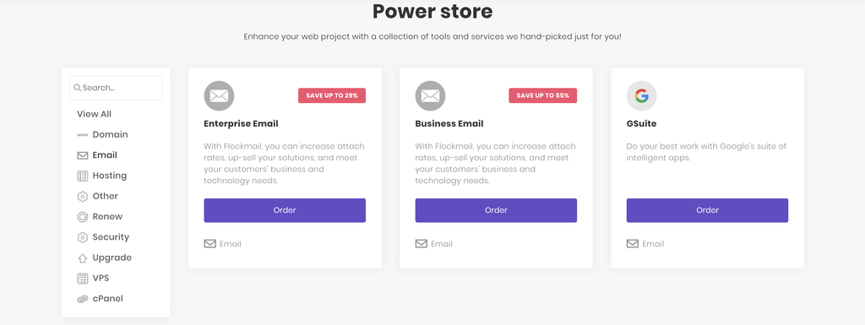Order the Business Email product
The height and width of the screenshot is (325, 865).
[496, 210]
